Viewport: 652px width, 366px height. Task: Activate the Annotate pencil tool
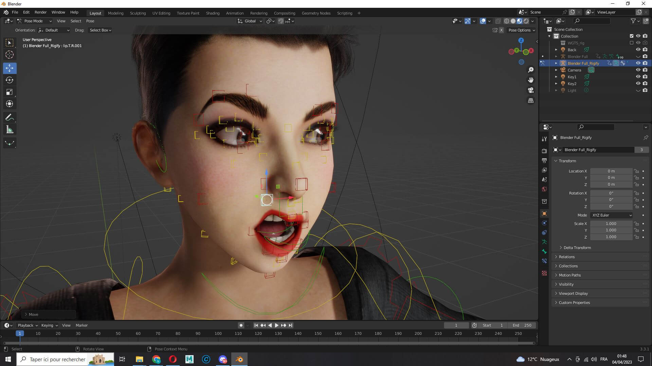coord(10,118)
